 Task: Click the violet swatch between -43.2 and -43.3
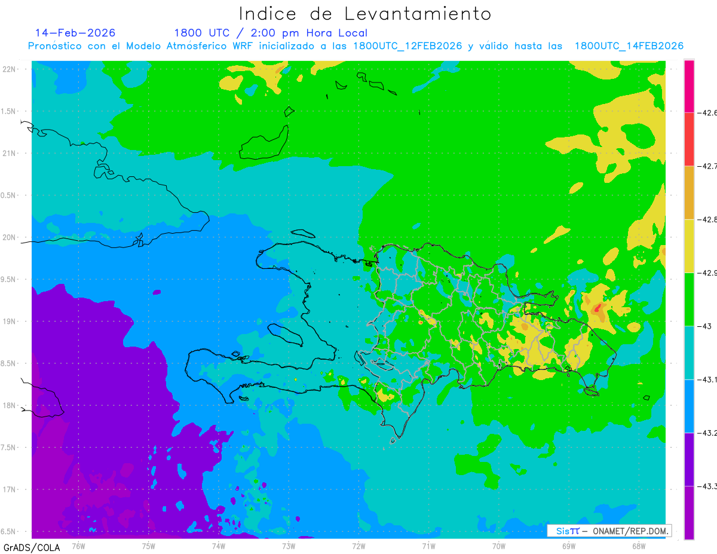(x=689, y=459)
